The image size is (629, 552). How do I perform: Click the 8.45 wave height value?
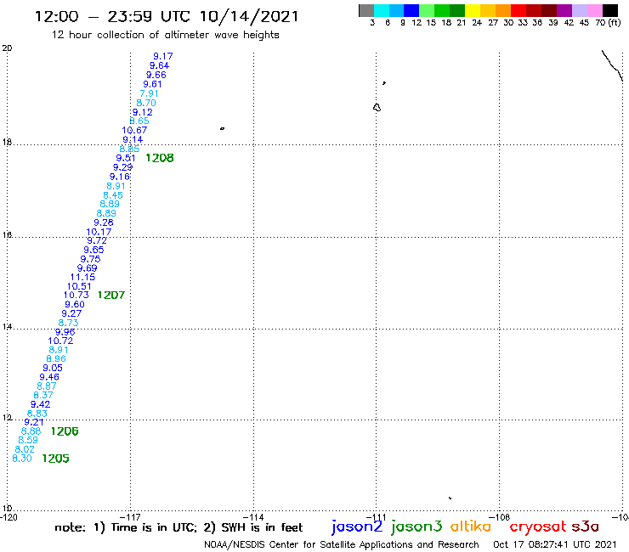tap(113, 195)
